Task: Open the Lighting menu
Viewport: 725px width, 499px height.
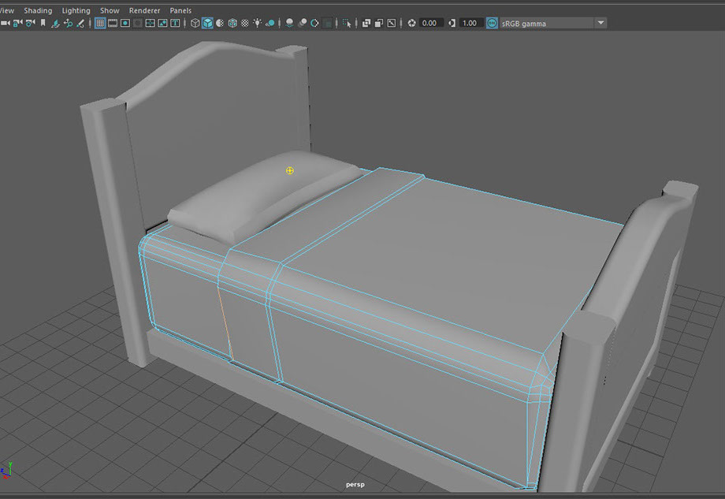Action: point(76,10)
